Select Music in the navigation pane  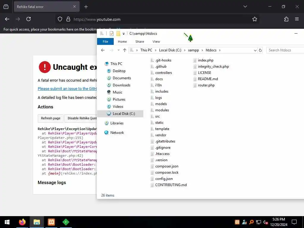117,92
